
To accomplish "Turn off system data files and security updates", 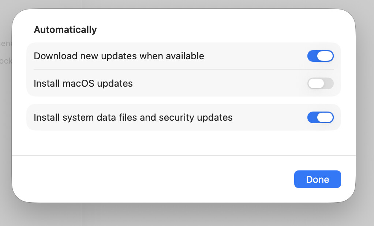I will (320, 117).
